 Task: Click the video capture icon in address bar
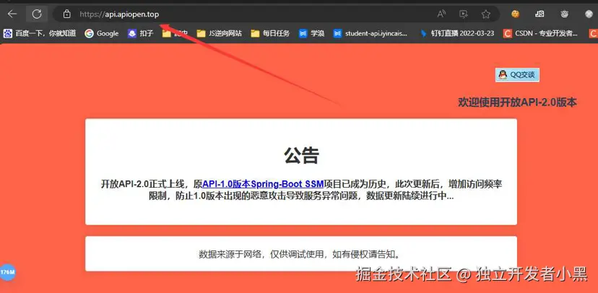point(464,14)
